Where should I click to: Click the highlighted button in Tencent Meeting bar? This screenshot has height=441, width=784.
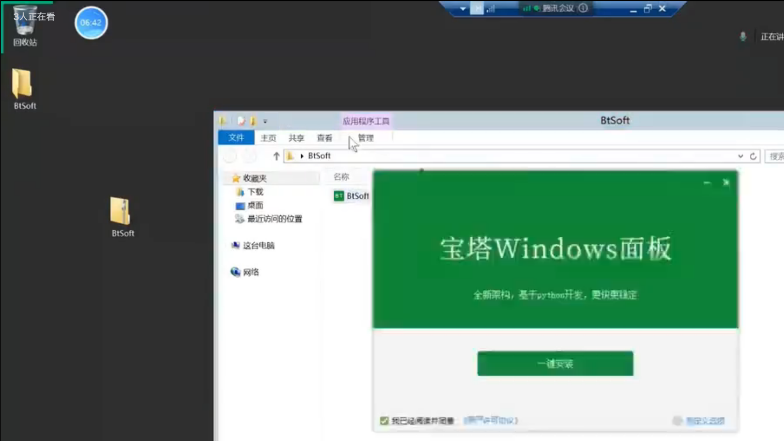476,8
